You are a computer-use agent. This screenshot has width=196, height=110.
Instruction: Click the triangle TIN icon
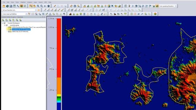pos(50,14)
